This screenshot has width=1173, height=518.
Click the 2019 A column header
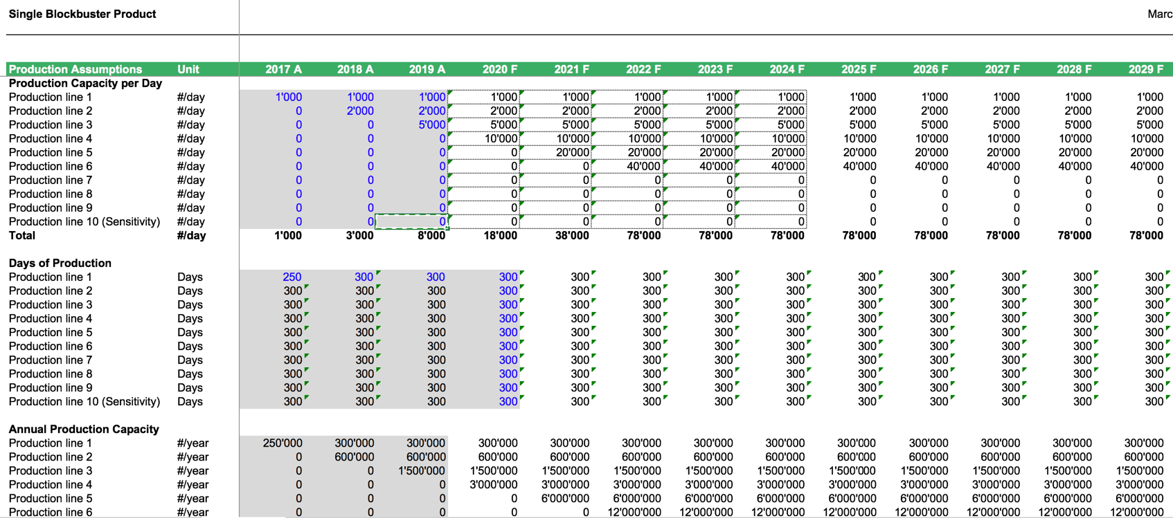tap(427, 69)
